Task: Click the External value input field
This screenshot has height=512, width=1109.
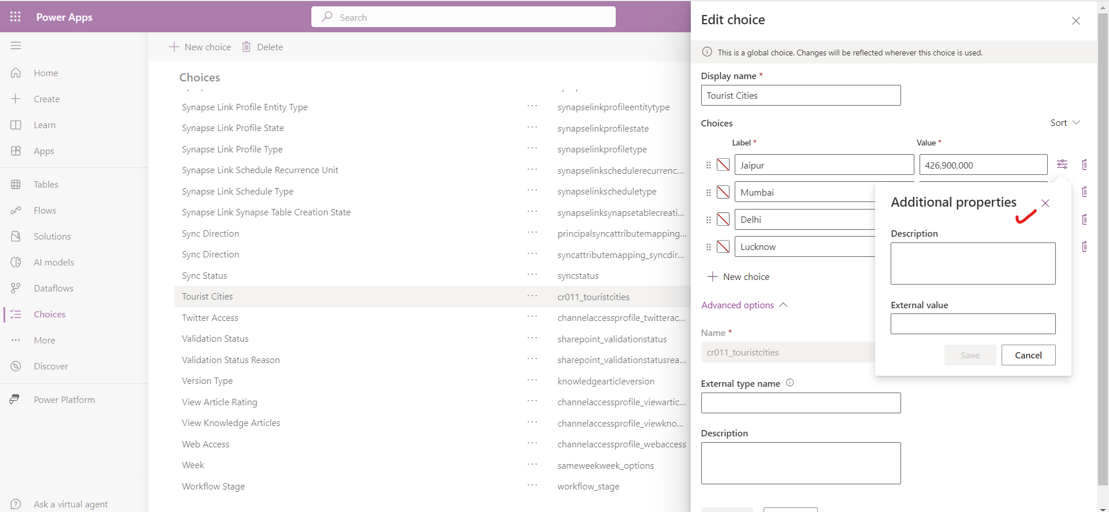Action: coord(973,324)
